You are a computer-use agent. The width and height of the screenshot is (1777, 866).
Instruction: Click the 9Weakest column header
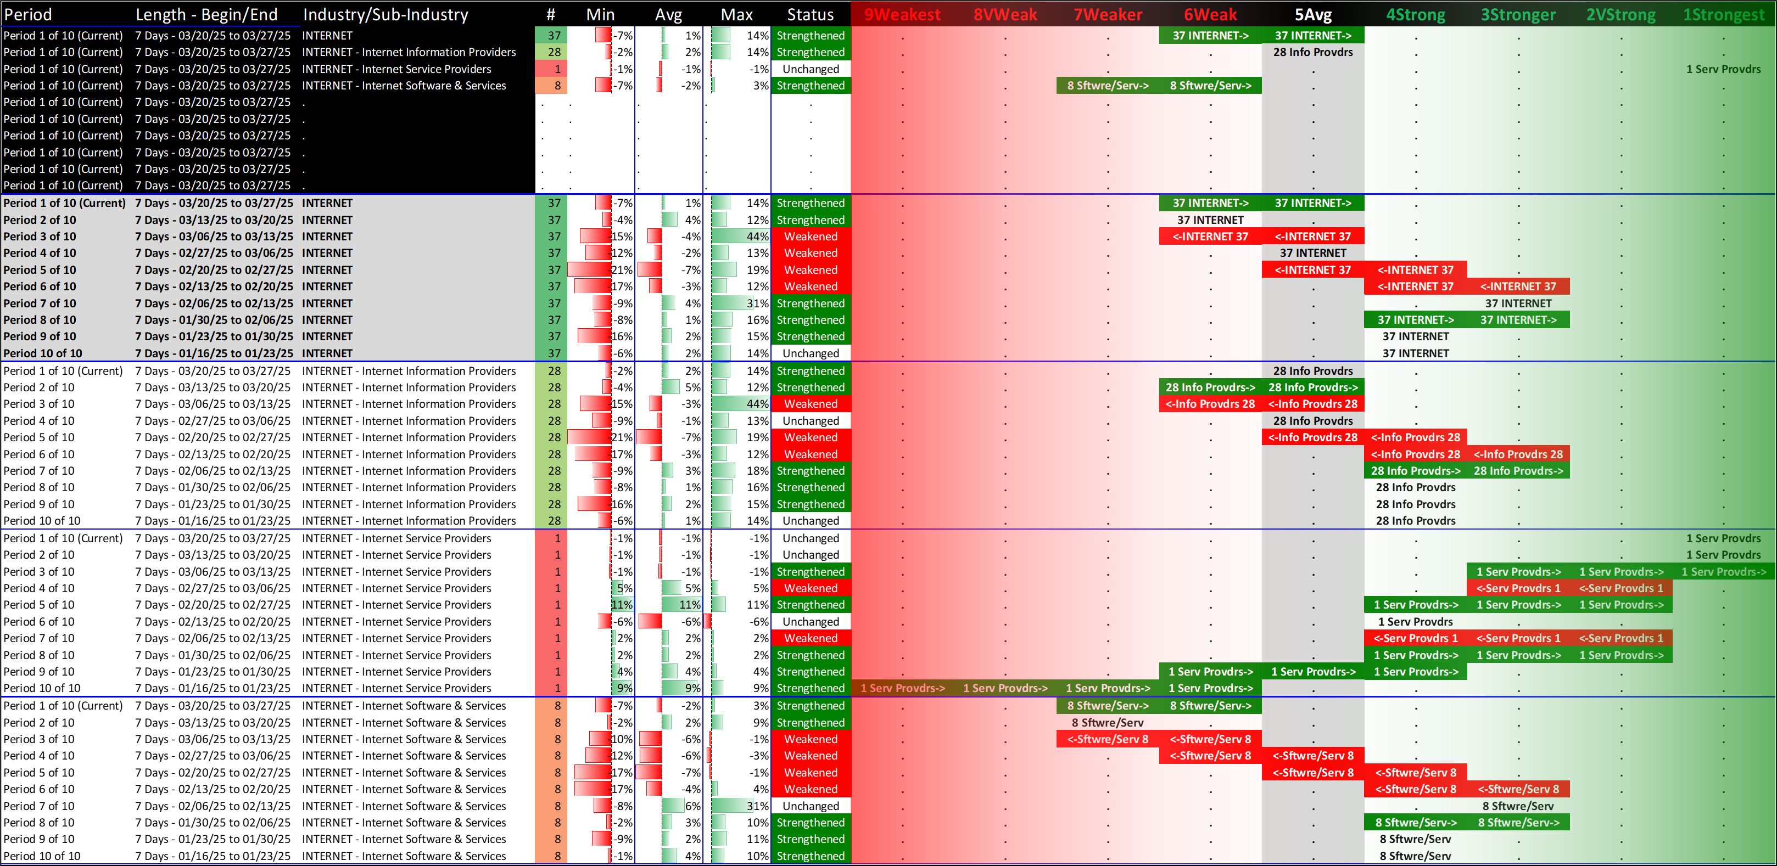[902, 14]
